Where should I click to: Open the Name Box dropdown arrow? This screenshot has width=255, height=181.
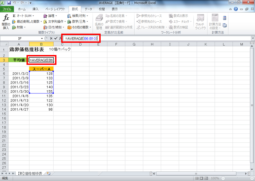pos(42,38)
